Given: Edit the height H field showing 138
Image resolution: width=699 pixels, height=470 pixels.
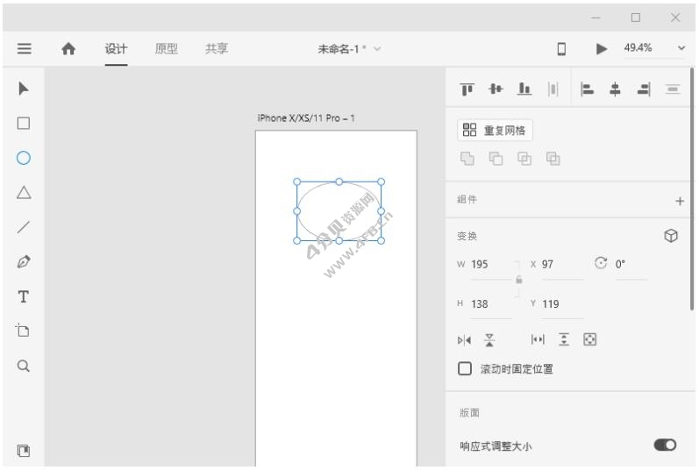Looking at the screenshot, I should [x=491, y=304].
